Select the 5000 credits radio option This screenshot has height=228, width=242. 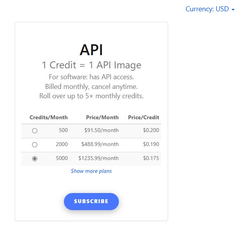click(35, 158)
